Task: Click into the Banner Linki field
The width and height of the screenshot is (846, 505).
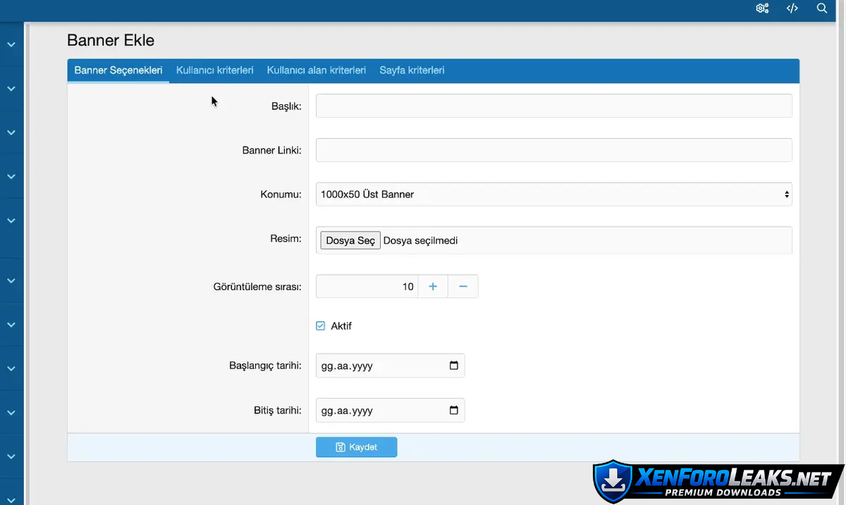Action: coord(553,150)
